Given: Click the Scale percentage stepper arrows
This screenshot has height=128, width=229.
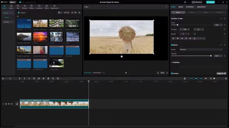Looking at the screenshot, I should [x=221, y=25].
